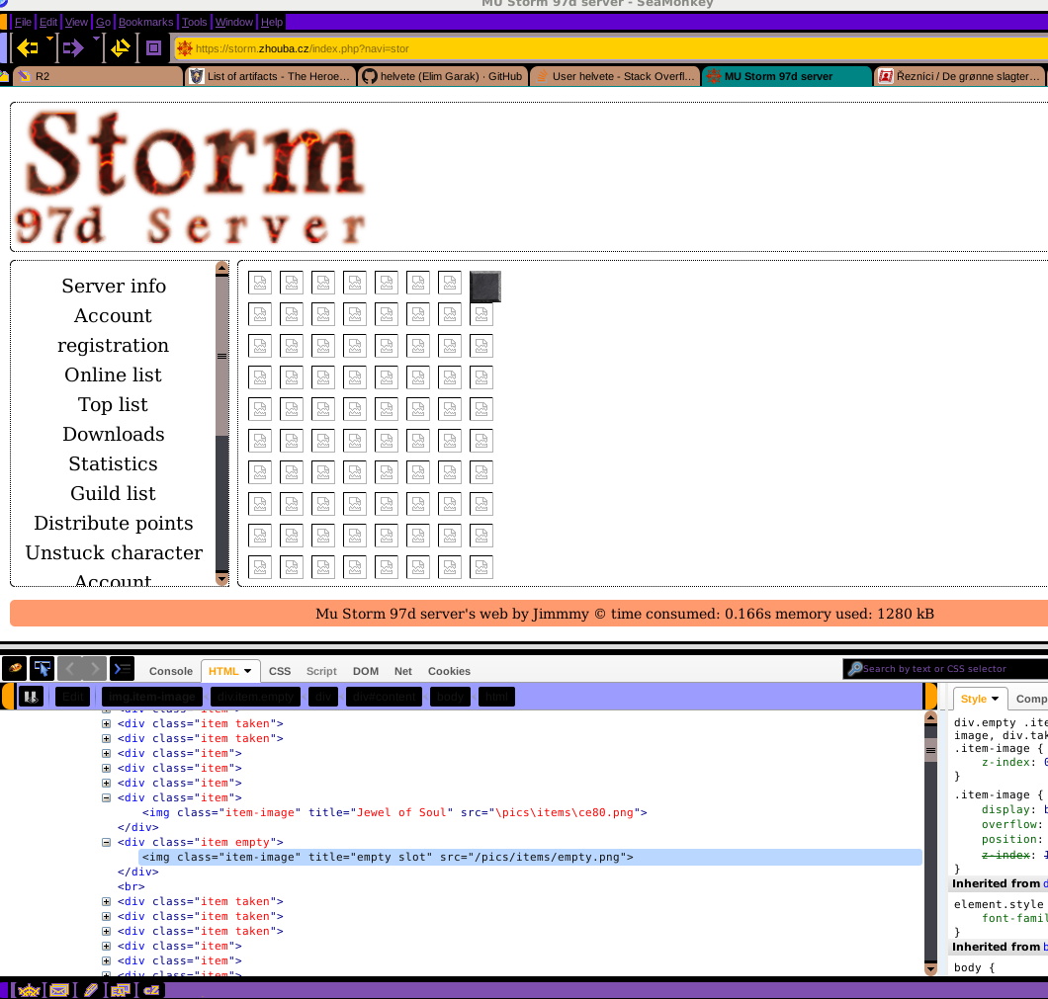The height and width of the screenshot is (999, 1048).
Task: Switch to Firebug's Net panel tab
Action: coord(403,671)
